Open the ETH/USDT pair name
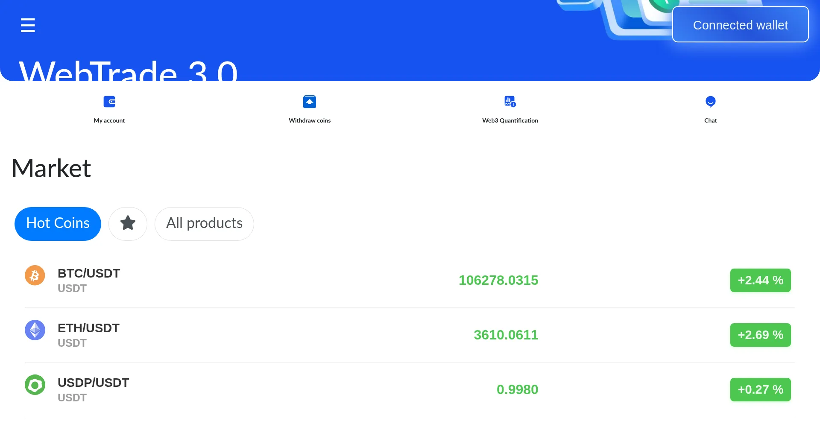820x424 pixels. click(x=88, y=328)
